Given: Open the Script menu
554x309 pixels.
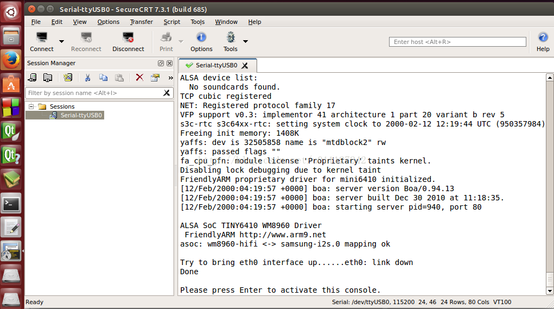Looking at the screenshot, I should [x=171, y=22].
